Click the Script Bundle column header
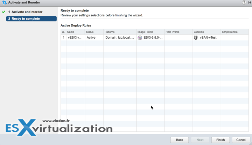Viewport: 252px width, 145px height. (234, 32)
